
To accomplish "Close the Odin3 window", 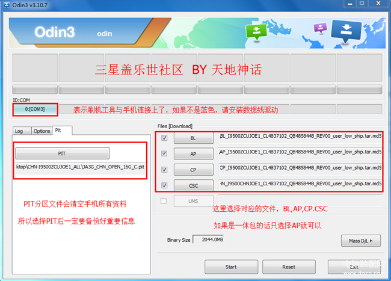I will point(378,4).
